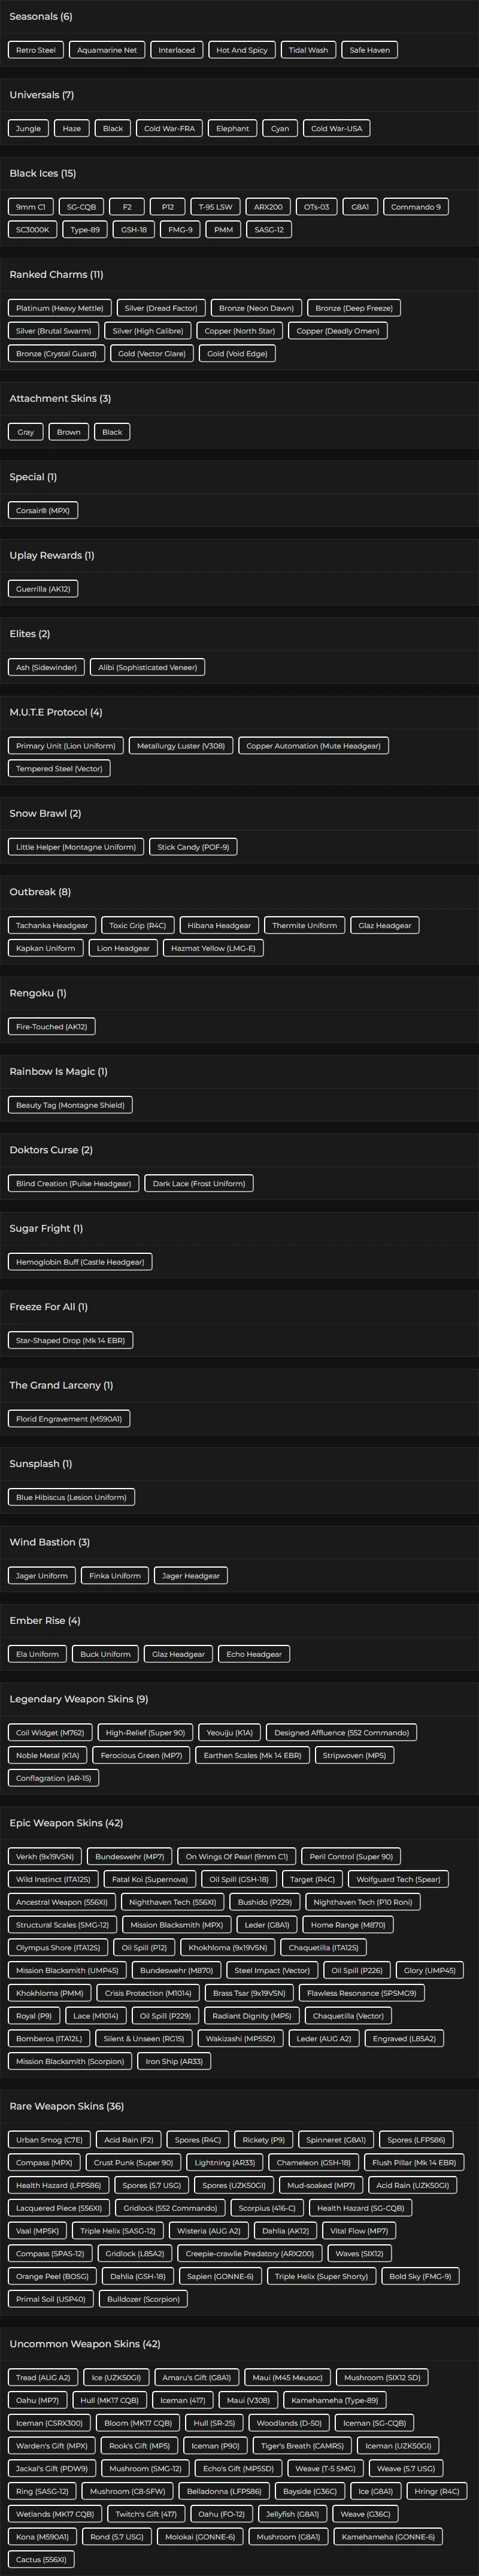Select the Commando 9 black ice tag
This screenshot has width=479, height=2576.
click(x=415, y=207)
